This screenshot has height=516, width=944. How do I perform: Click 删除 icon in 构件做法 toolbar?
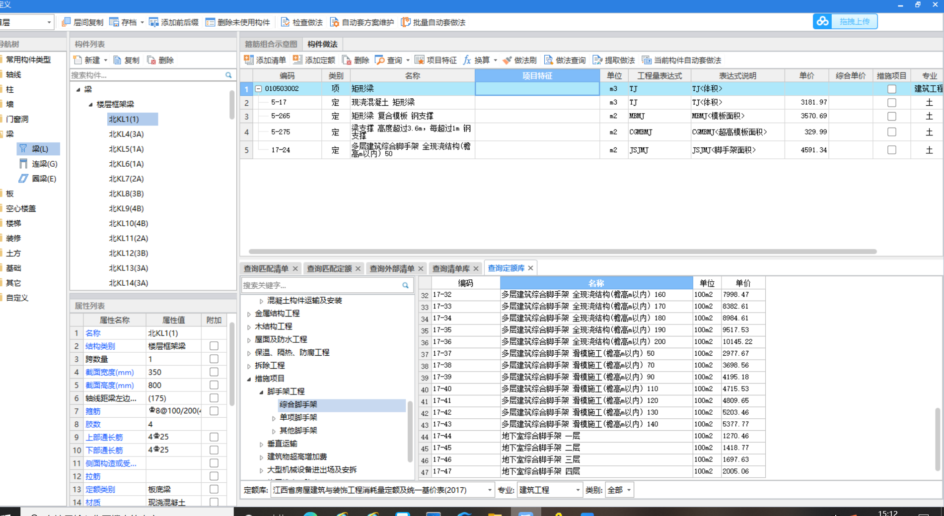[347, 60]
